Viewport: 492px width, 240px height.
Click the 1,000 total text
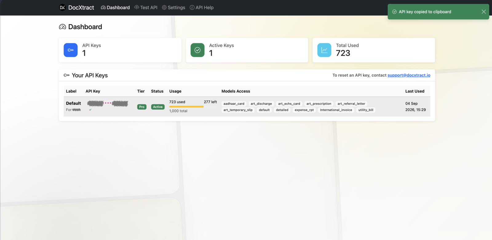[x=178, y=111]
